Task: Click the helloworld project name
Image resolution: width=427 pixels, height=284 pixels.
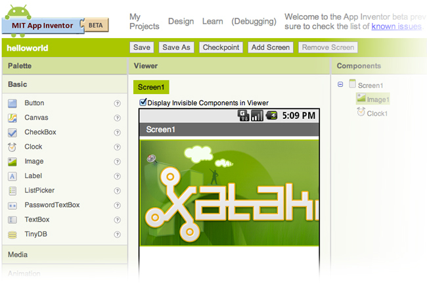Action: click(28, 48)
